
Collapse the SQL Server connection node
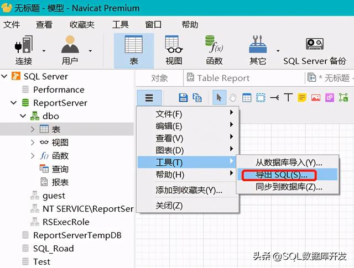point(4,76)
